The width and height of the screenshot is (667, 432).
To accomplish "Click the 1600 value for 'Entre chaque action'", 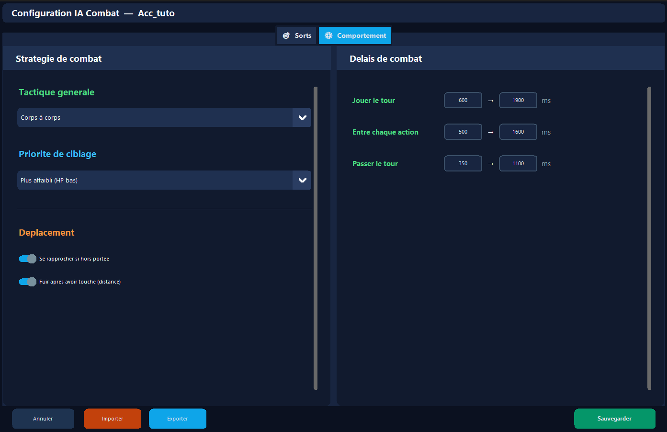I will [x=518, y=132].
